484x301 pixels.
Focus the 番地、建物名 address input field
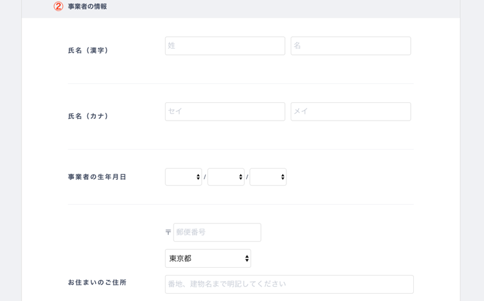coord(289,284)
